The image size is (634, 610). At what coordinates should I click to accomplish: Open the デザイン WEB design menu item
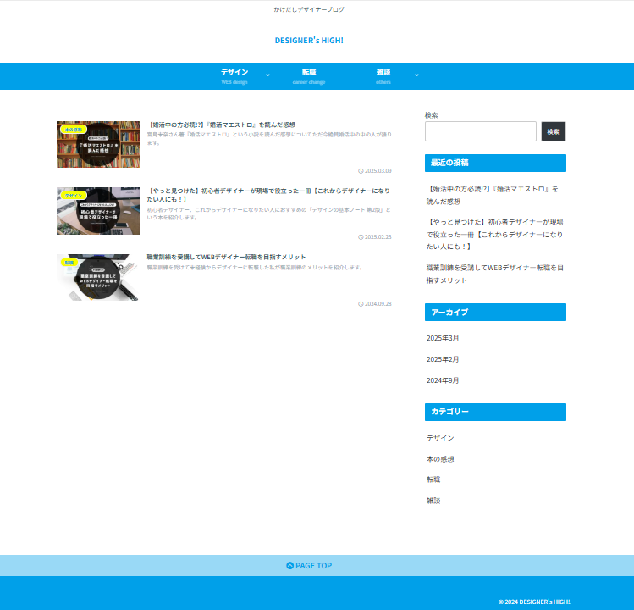click(x=234, y=76)
